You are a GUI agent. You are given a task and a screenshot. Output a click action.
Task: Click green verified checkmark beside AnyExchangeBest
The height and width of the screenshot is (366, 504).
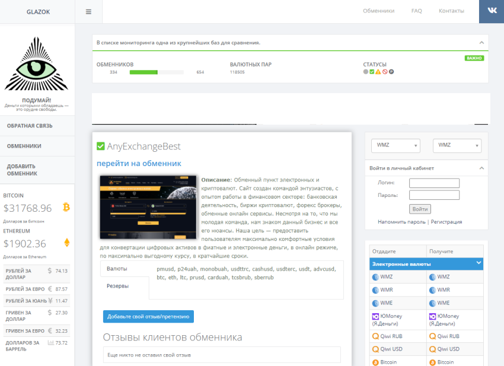click(101, 147)
